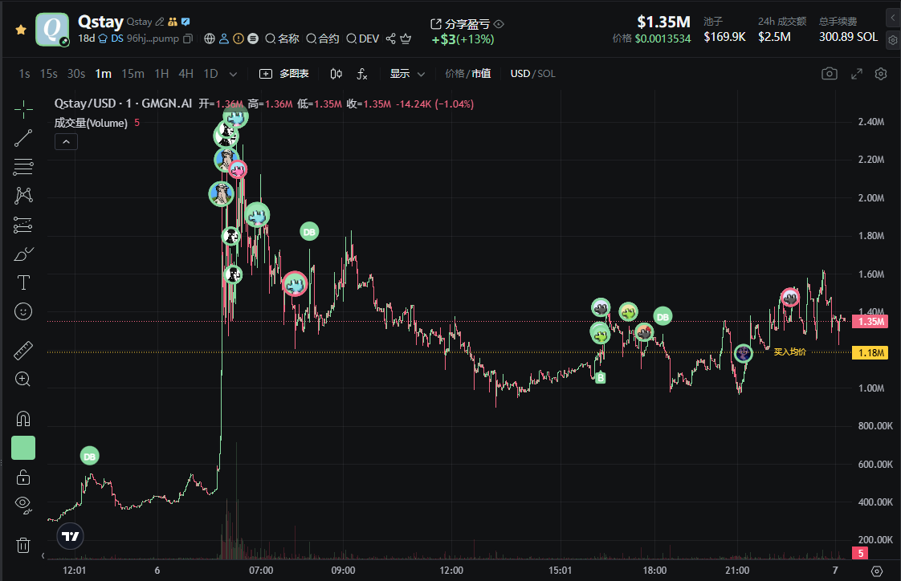This screenshot has width=901, height=581.
Task: Enter fullscreen chart mode
Action: [857, 74]
